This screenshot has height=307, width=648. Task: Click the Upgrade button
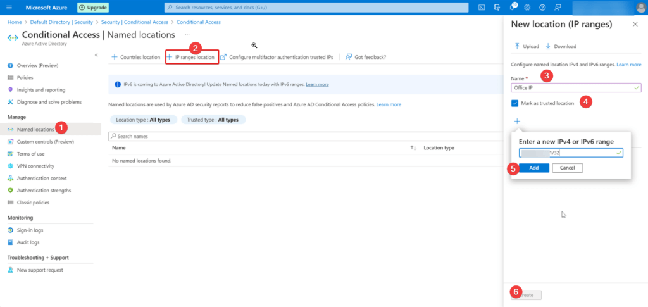coord(93,8)
